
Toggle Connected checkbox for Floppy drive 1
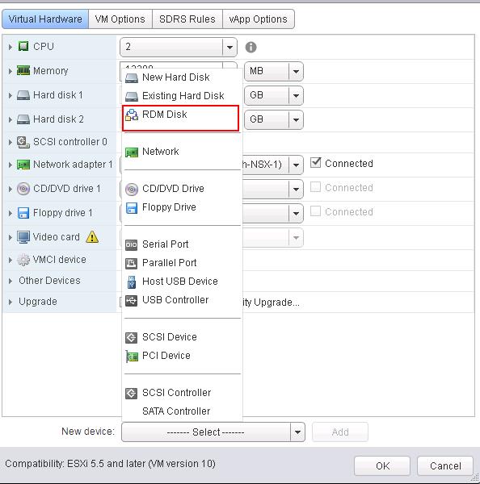[315, 211]
